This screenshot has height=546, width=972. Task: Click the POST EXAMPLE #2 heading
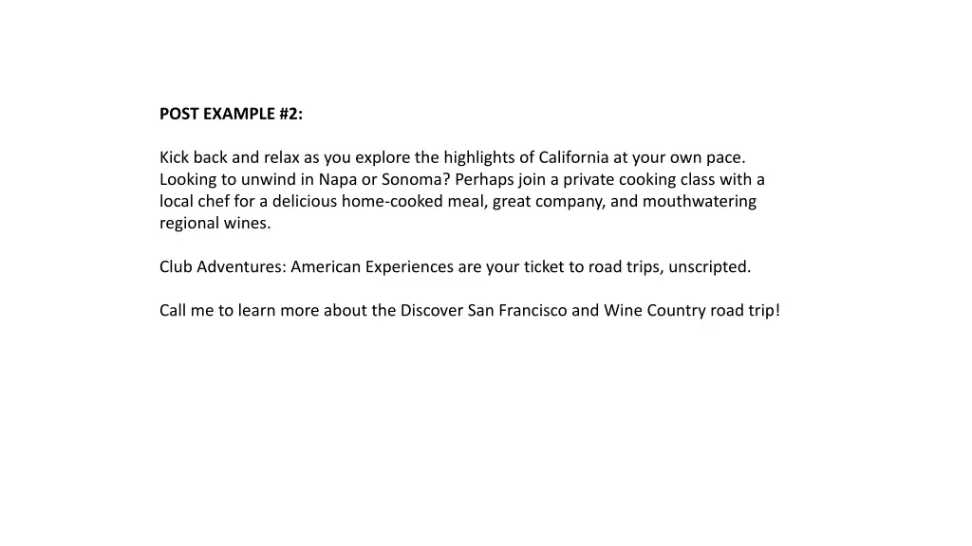232,114
